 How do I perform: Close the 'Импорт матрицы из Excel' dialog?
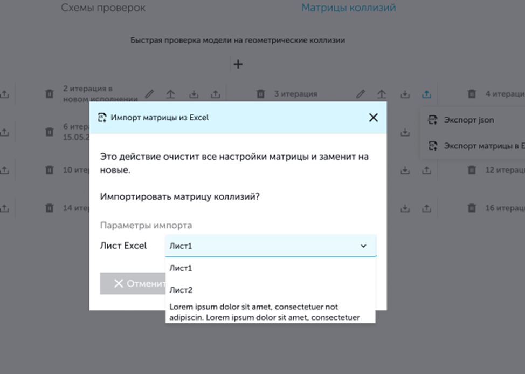(373, 118)
